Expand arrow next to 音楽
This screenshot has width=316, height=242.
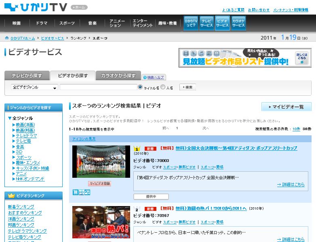pyautogui.click(x=14, y=147)
